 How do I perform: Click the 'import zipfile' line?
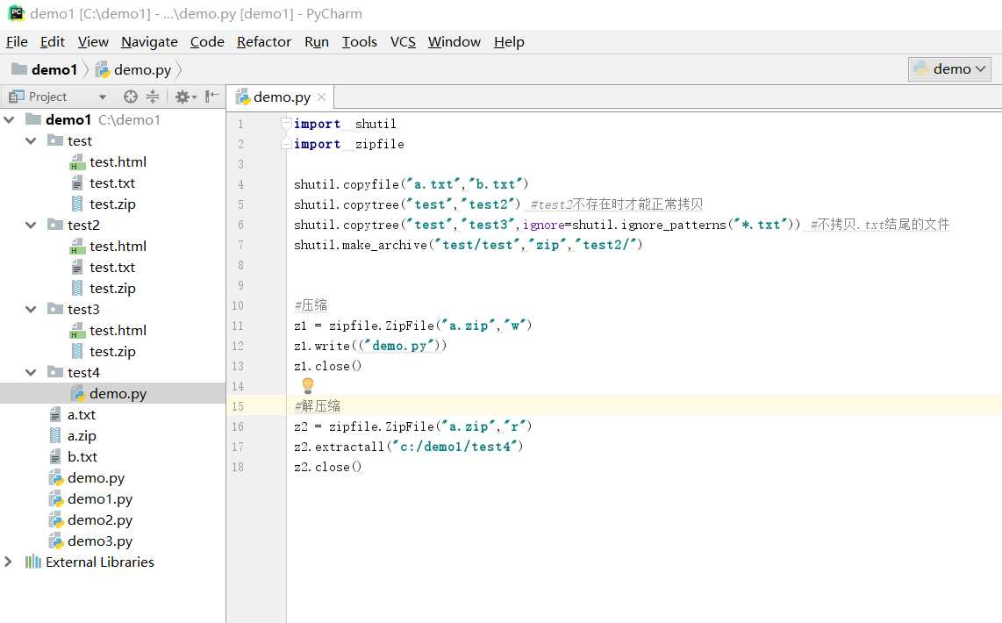pos(349,144)
